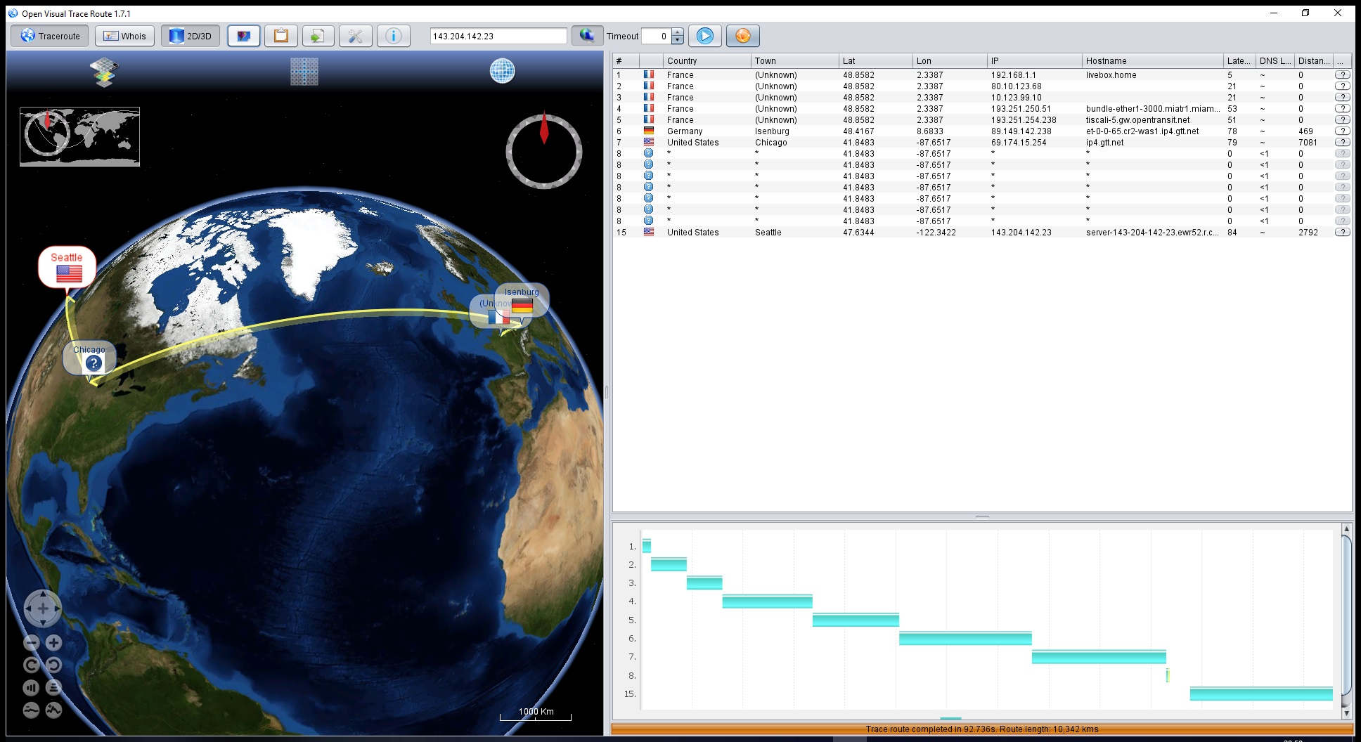
Task: Click the trace route completed status bar
Action: (982, 729)
